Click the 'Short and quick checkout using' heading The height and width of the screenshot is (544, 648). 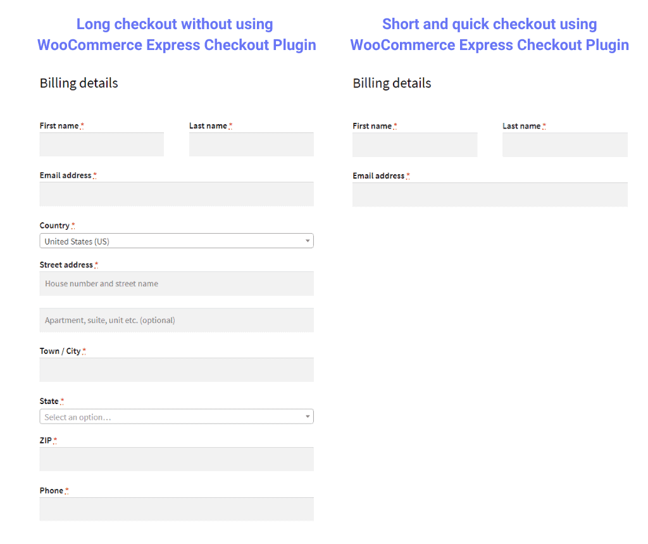(489, 25)
